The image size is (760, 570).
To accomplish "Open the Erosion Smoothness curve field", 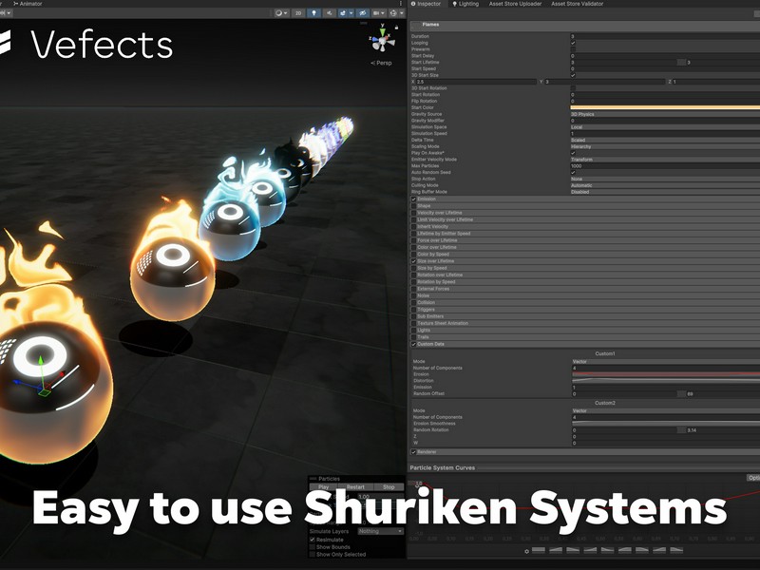I will coord(666,423).
